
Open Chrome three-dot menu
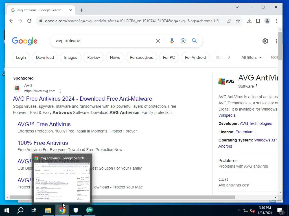pos(276,21)
